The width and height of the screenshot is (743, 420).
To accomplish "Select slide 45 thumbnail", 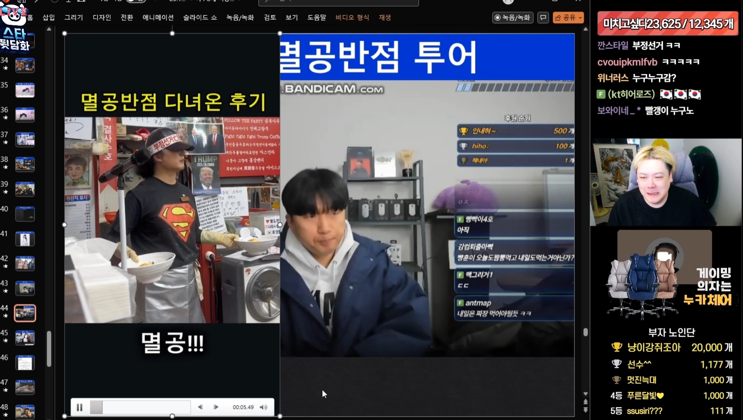I will coord(25,338).
